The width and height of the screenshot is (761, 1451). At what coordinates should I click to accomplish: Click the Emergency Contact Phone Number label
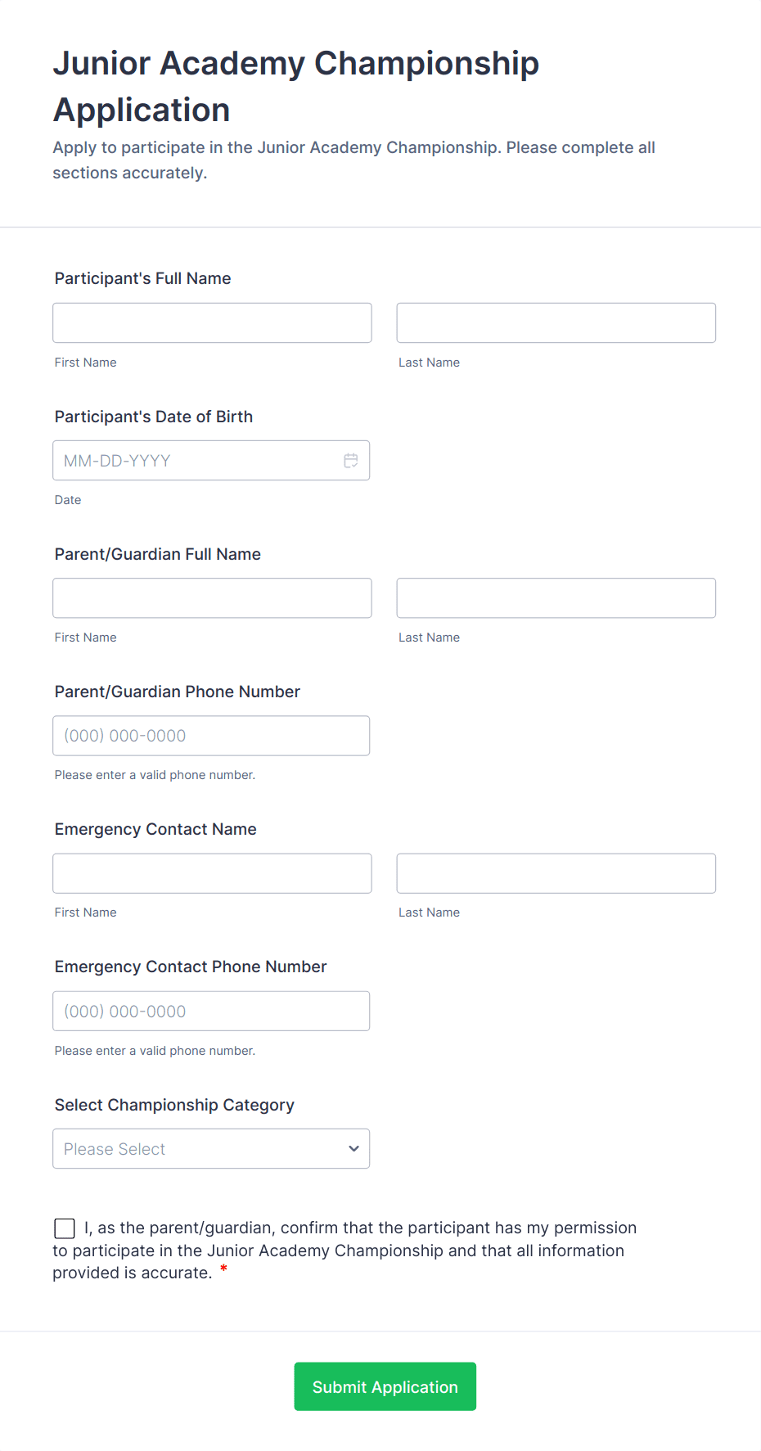click(191, 967)
